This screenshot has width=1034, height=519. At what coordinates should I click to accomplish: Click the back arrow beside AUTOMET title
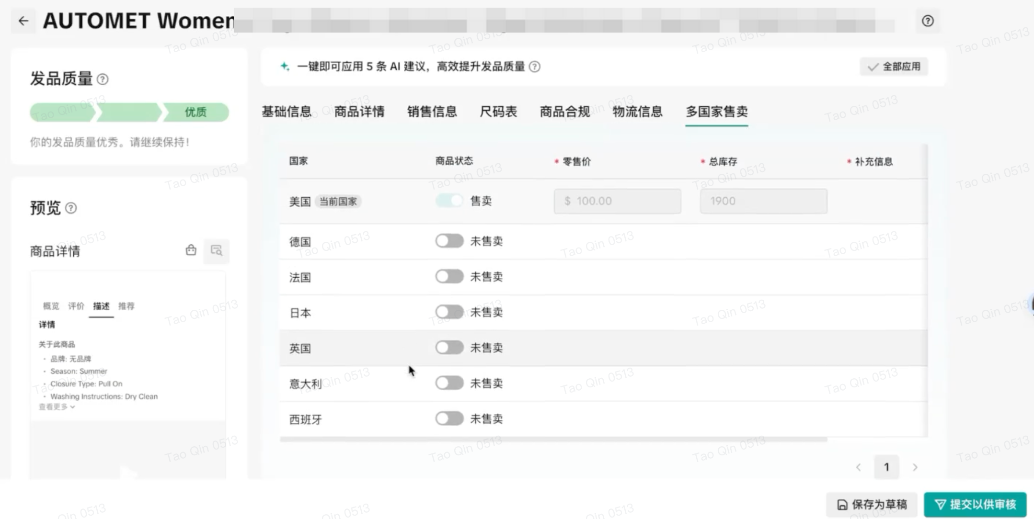pos(23,21)
